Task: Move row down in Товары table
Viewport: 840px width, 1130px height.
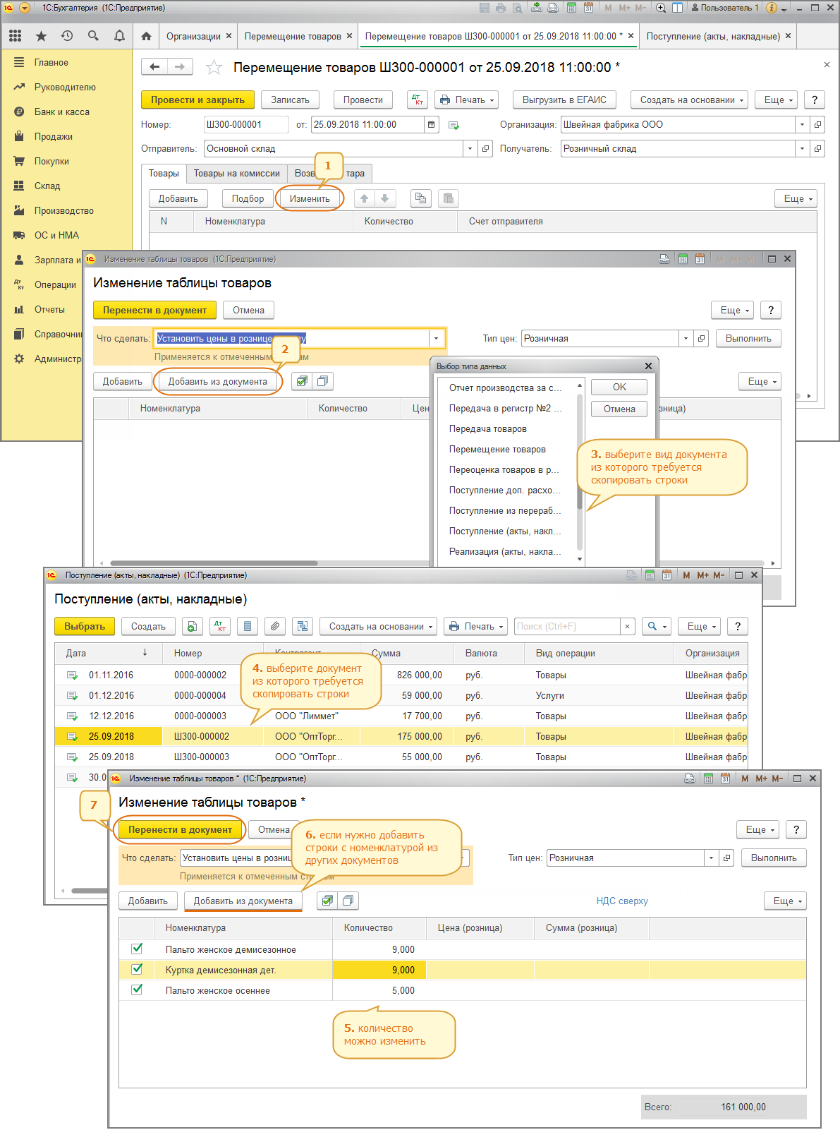Action: coord(385,199)
